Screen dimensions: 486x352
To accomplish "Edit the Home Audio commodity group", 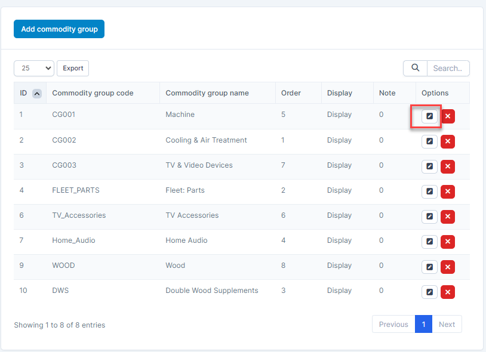I will (x=429, y=242).
